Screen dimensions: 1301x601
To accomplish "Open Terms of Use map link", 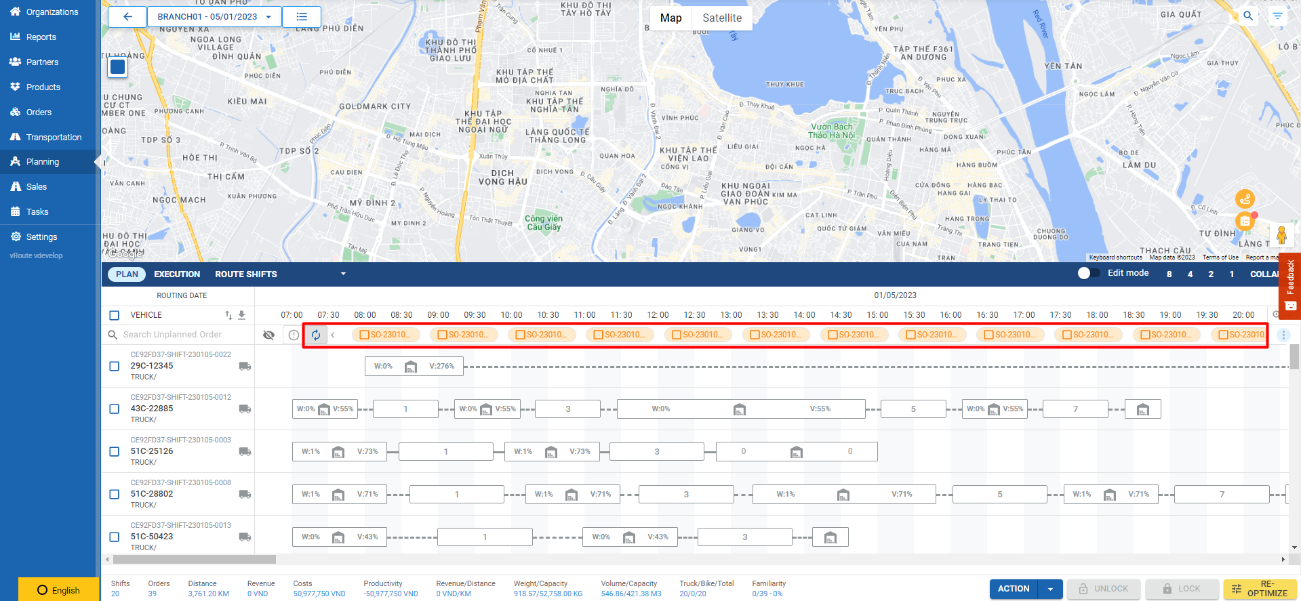I will [1220, 257].
